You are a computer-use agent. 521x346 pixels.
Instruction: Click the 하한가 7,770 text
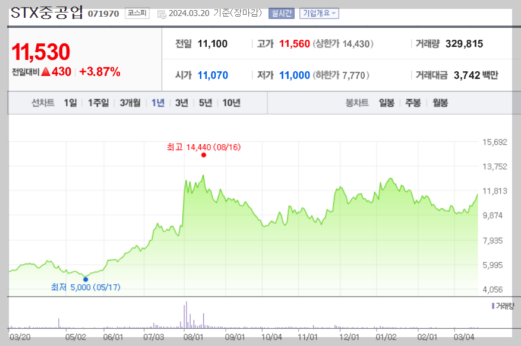click(341, 75)
